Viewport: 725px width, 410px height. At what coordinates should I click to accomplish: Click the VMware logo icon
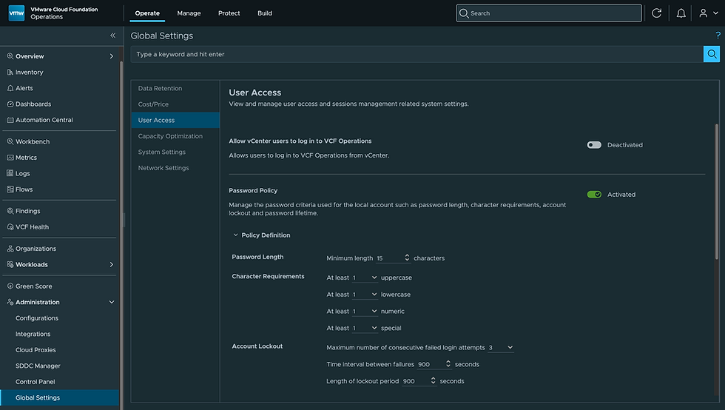(x=16, y=13)
